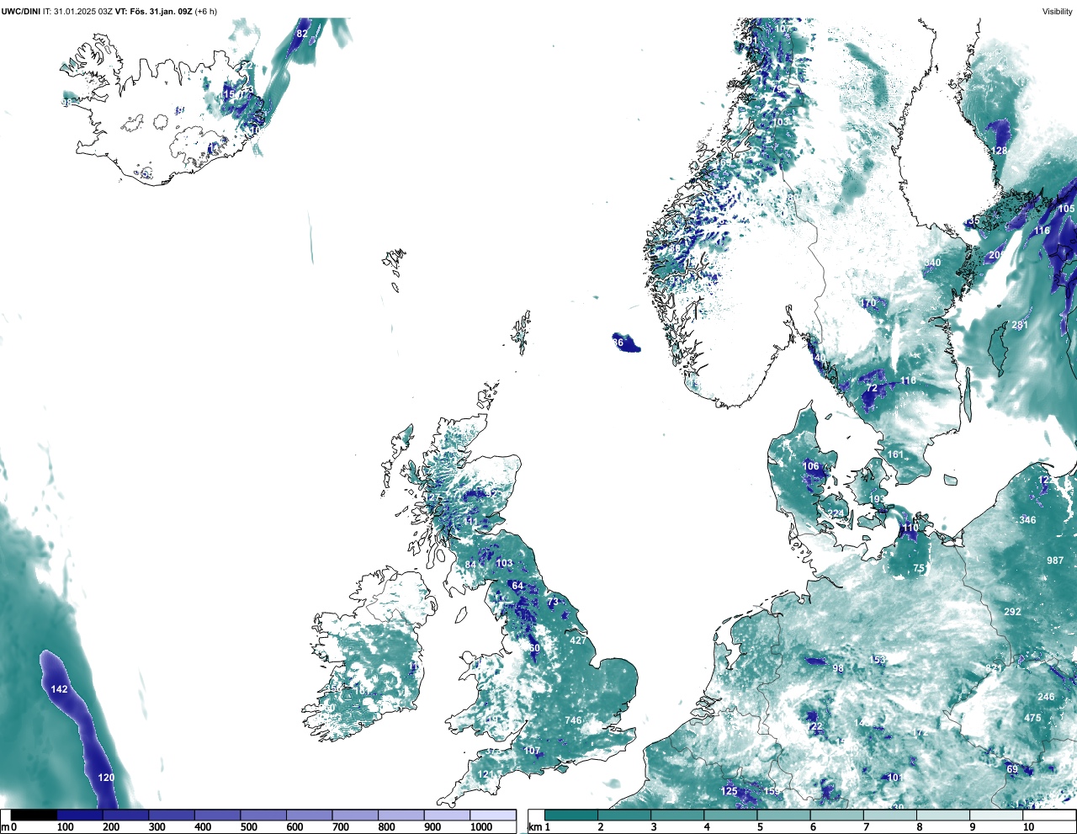Image resolution: width=1077 pixels, height=834 pixels.
Task: Click the '340' value in eastern Sweden
Action: [x=932, y=263]
